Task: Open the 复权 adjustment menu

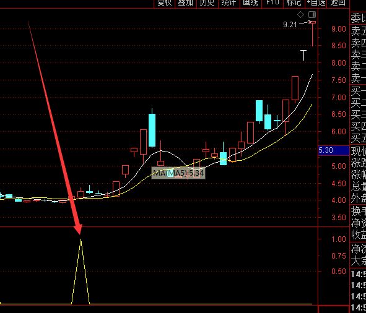Action: (x=164, y=3)
